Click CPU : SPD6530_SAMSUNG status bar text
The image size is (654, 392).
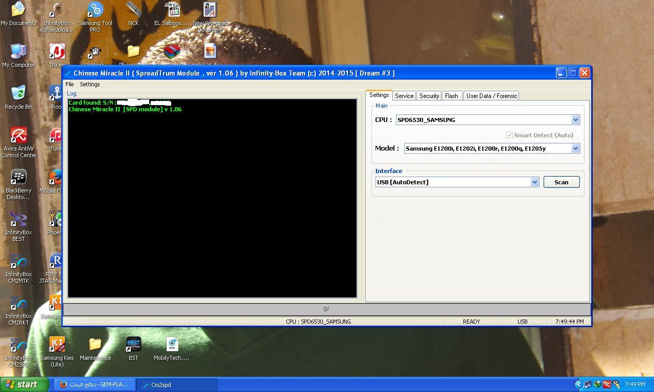click(318, 322)
